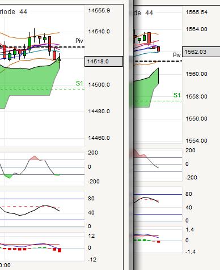Click the 1562.03 current price label
The width and height of the screenshot is (220, 270).
pyautogui.click(x=201, y=52)
